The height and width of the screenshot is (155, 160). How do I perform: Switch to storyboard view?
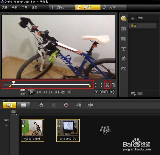point(9,105)
